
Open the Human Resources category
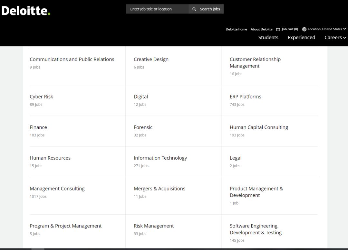pos(50,158)
